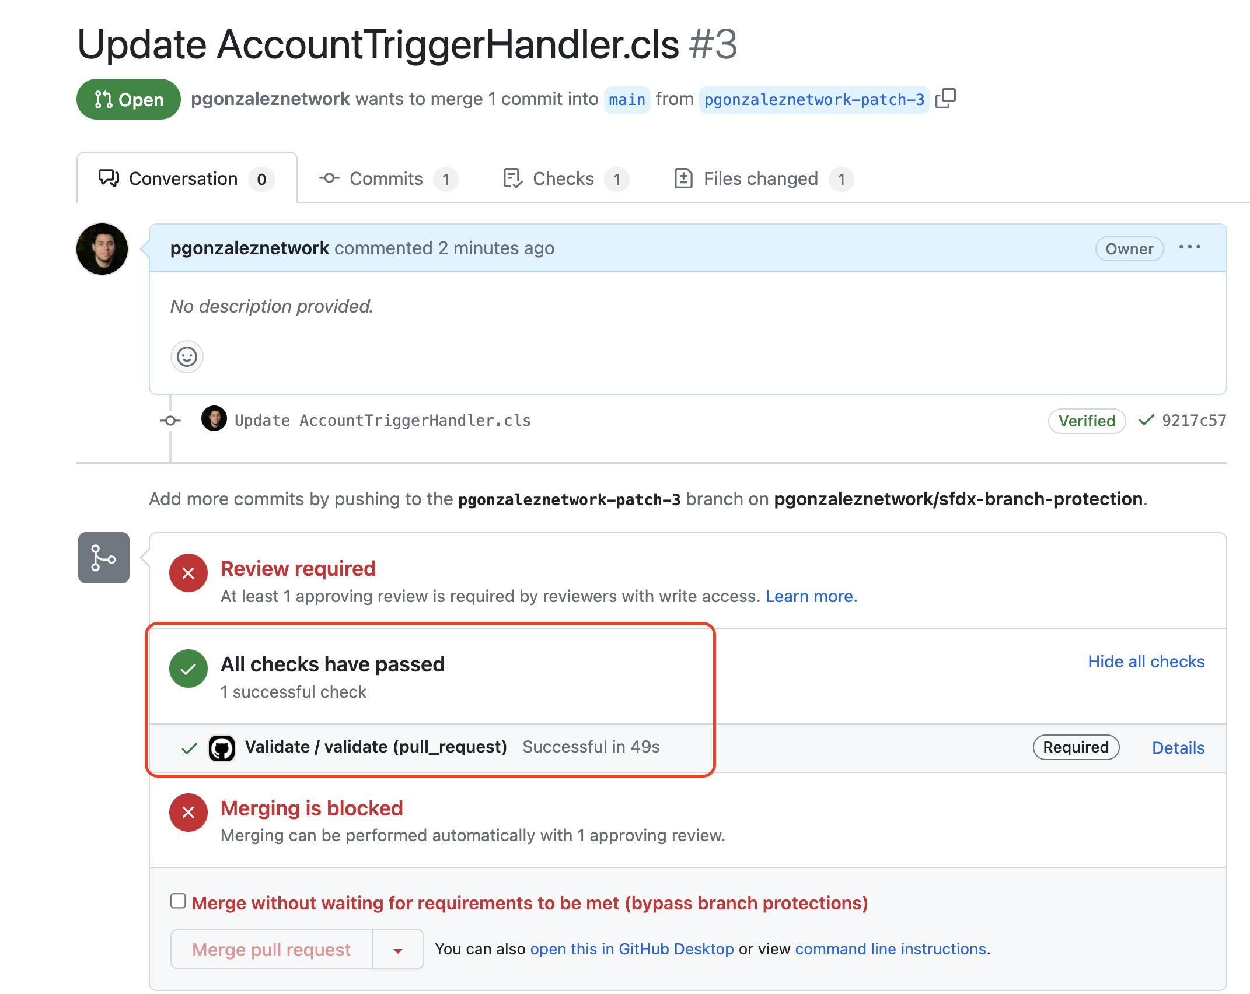The image size is (1250, 994).
Task: Open this in GitHub Desktop link
Action: tap(632, 949)
